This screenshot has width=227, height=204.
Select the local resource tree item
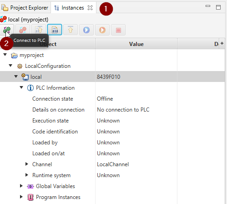tap(36, 77)
